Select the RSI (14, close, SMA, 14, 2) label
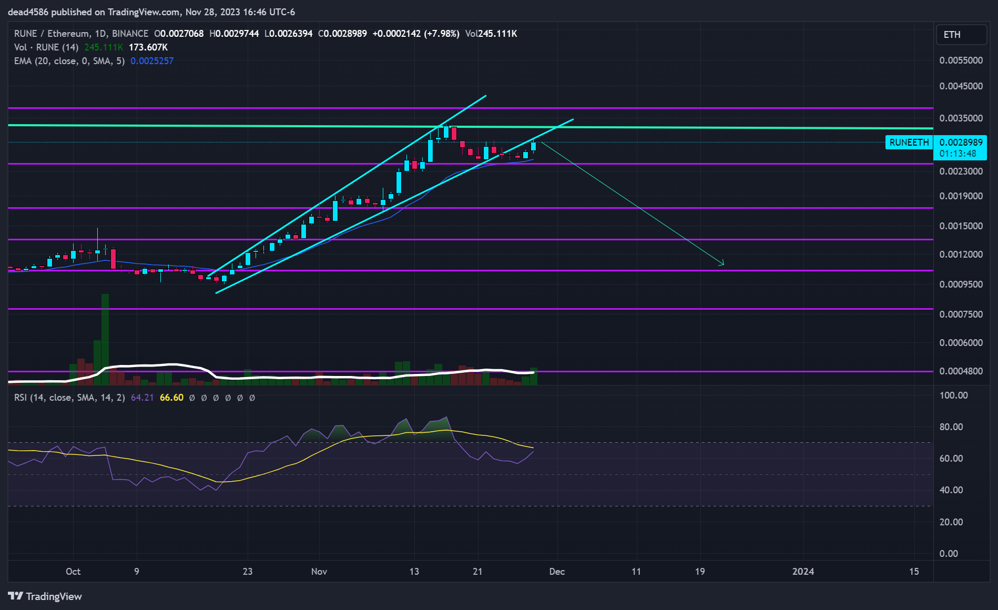The image size is (998, 610). pyautogui.click(x=69, y=398)
